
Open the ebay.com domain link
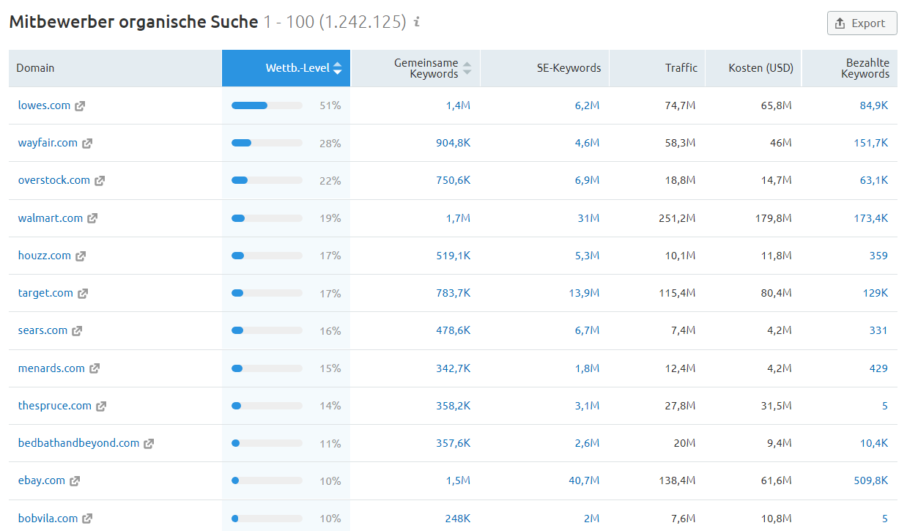pyautogui.click(x=42, y=480)
